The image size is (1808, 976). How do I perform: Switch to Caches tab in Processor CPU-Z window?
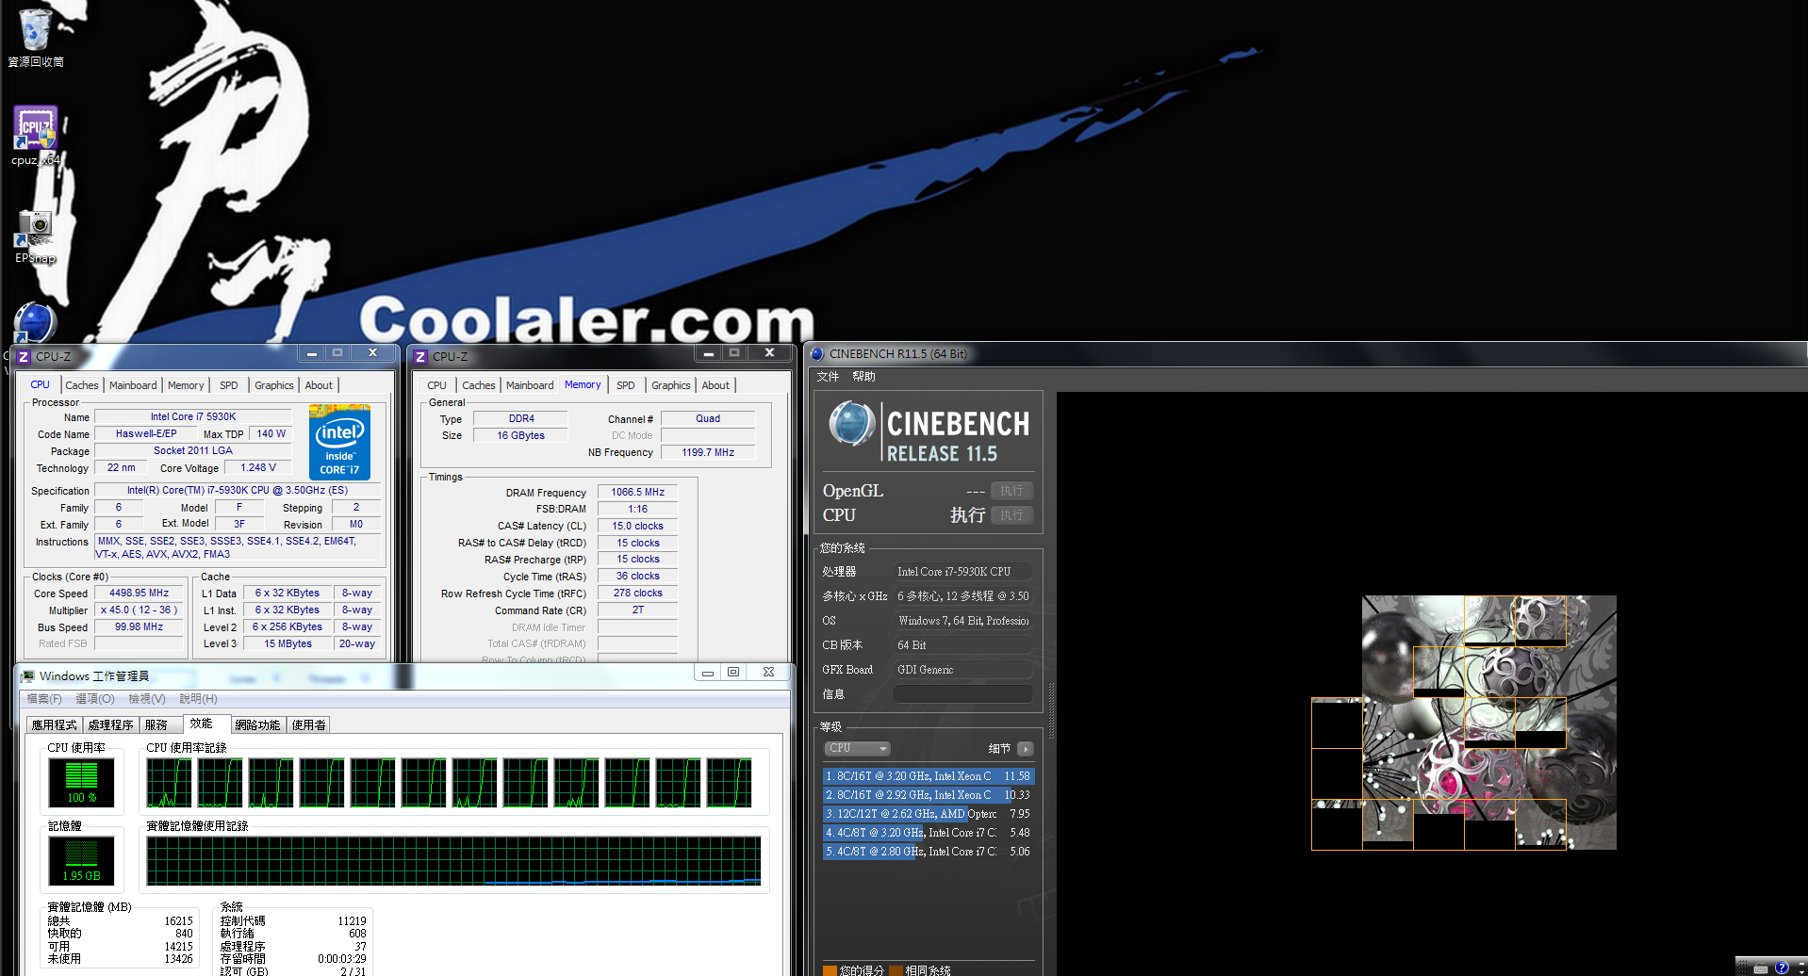(82, 385)
